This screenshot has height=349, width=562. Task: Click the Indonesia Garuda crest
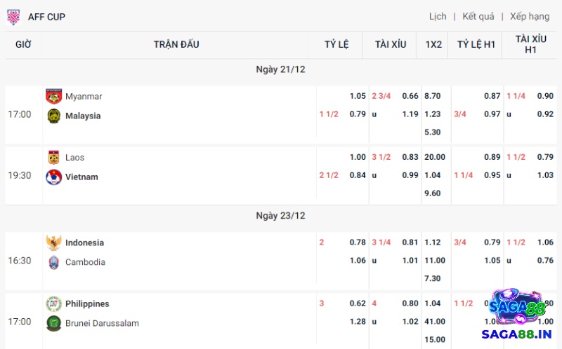53,243
